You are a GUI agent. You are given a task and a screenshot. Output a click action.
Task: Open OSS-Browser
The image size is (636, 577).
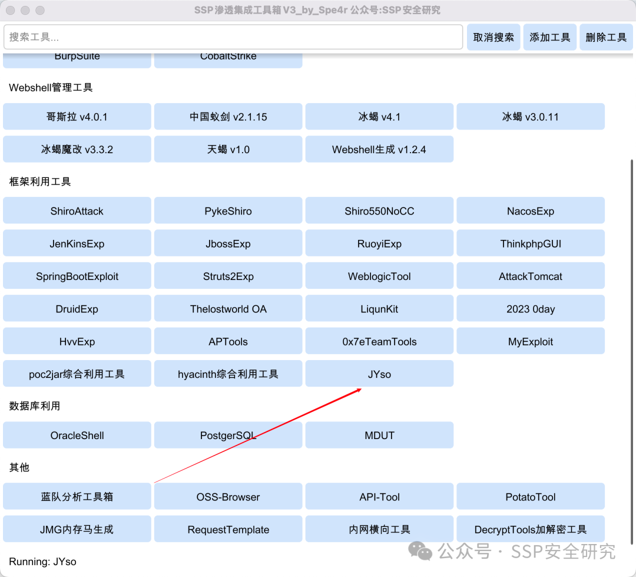228,496
